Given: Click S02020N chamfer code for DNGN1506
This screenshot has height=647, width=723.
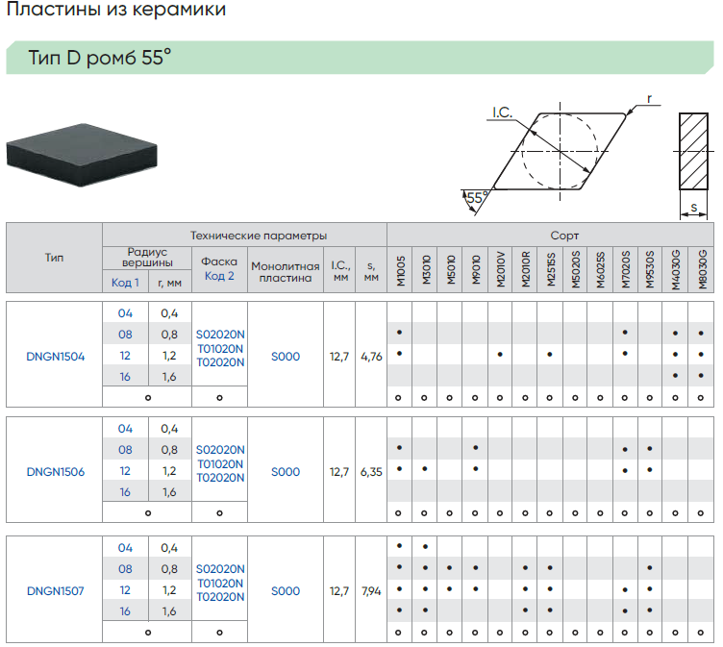Looking at the screenshot, I should click(220, 450).
